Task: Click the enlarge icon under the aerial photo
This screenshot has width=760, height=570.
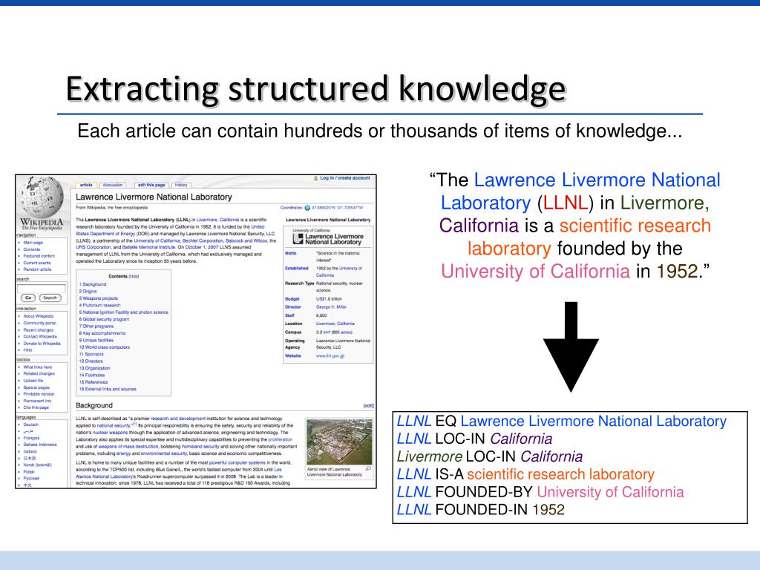Action: [x=368, y=469]
